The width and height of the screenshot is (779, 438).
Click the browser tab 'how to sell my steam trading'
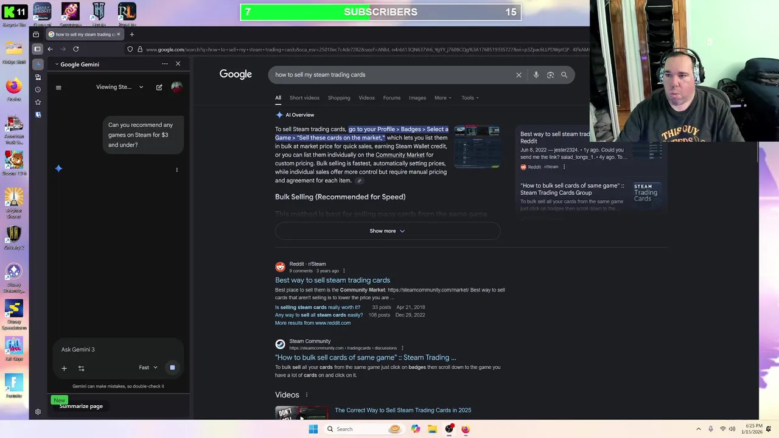coord(84,34)
